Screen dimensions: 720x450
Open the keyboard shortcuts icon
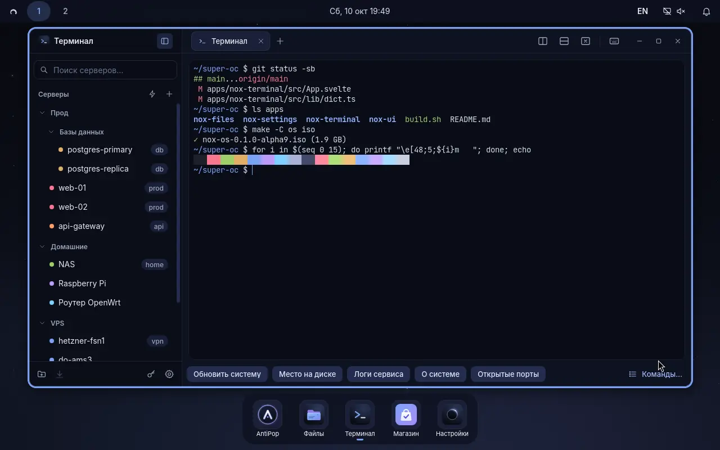click(x=614, y=41)
